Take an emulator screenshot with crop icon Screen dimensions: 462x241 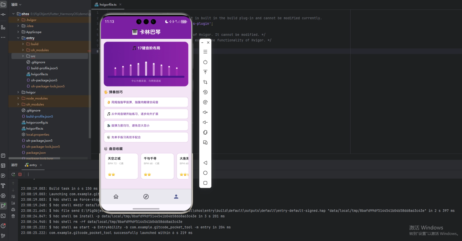[205, 82]
